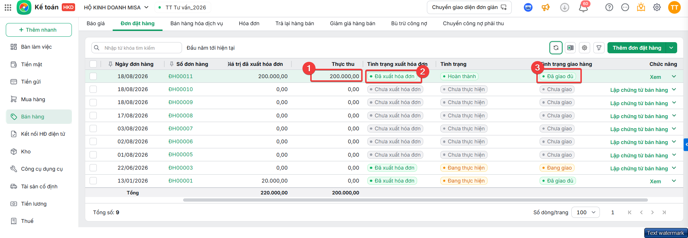This screenshot has height=238, width=688.
Task: Switch to Trả lại hàng bán tab
Action: coord(295,23)
